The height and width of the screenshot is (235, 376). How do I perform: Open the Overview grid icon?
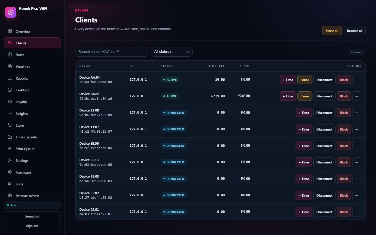pyautogui.click(x=10, y=31)
